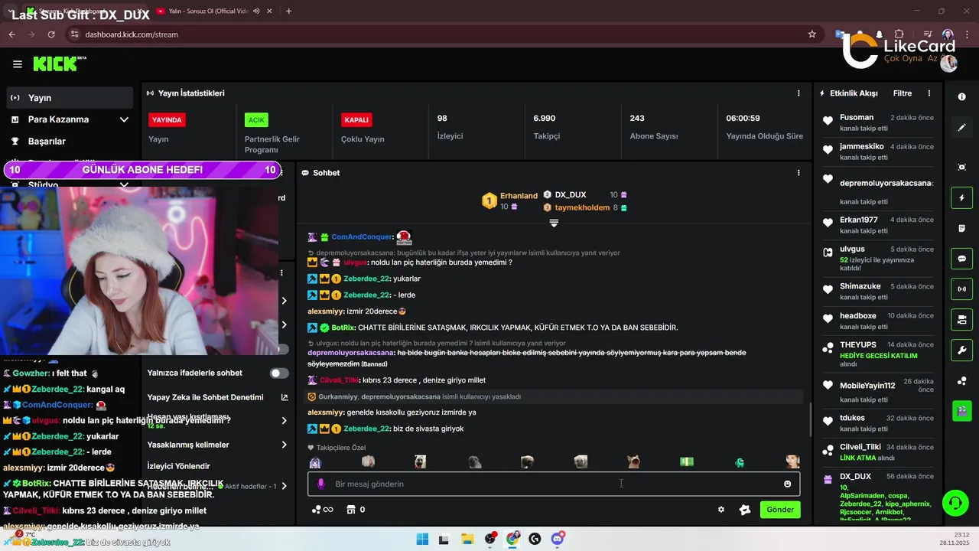Toggle the camera/video panel icon in sidebar

pos(961,319)
